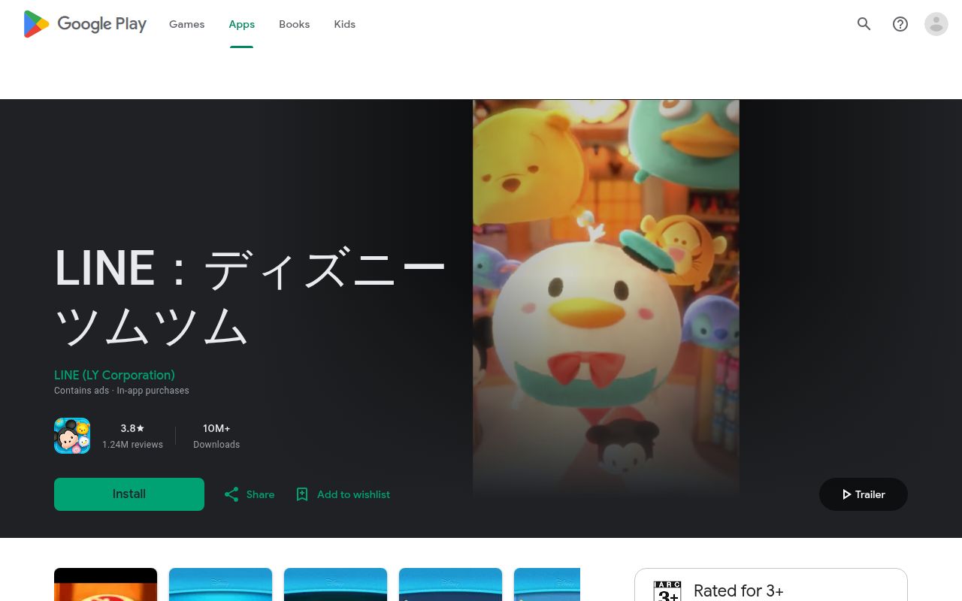This screenshot has height=601, width=962.
Task: Open the first orange screenshot thumbnail
Action: click(106, 584)
